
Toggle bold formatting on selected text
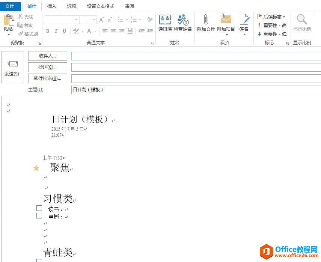coord(48,31)
